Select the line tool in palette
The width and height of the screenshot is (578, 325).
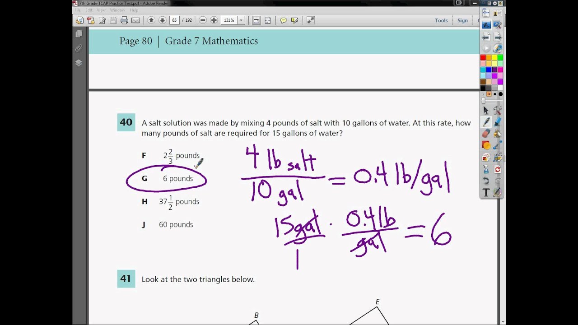pos(497,145)
